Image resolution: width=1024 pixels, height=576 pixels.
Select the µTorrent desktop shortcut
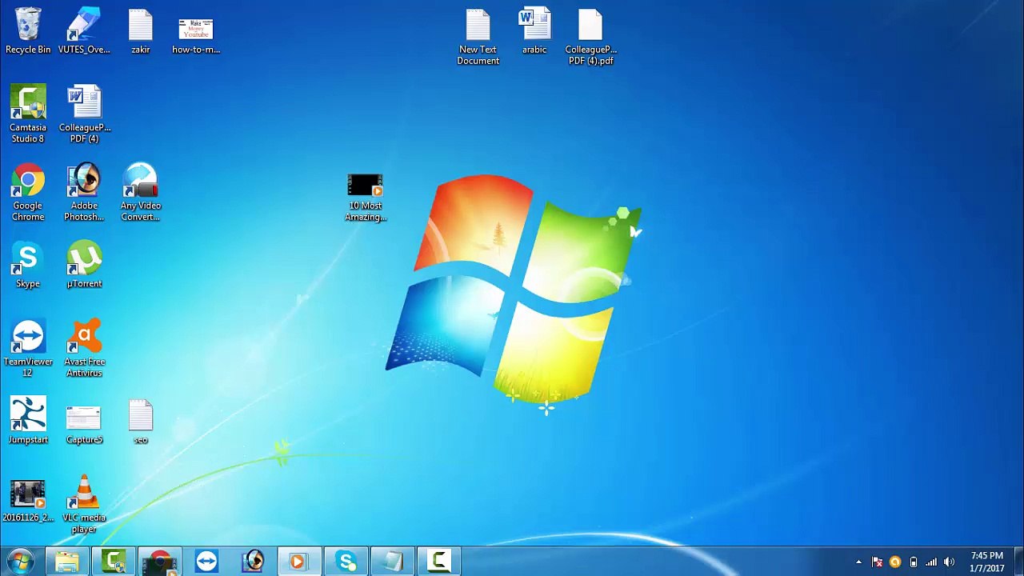(84, 266)
